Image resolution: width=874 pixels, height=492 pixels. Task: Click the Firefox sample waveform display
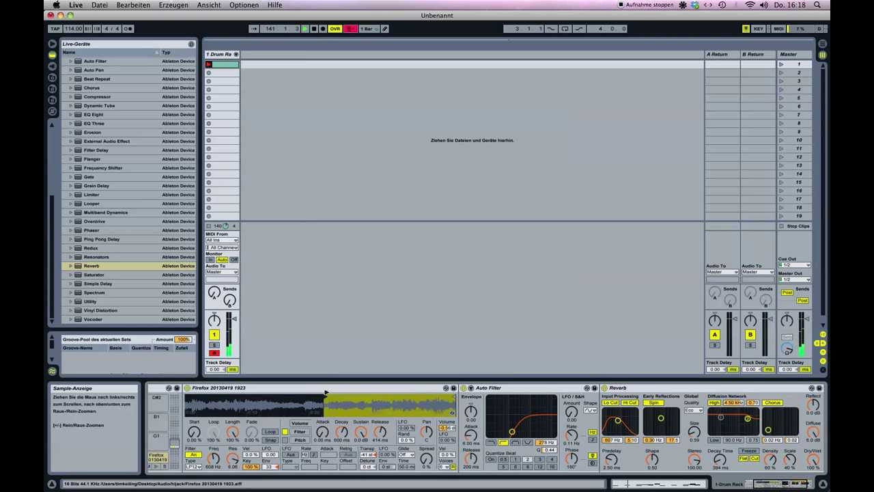click(320, 406)
